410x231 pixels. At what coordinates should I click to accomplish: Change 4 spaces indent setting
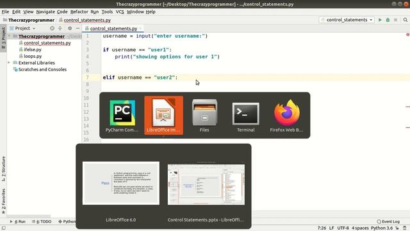pyautogui.click(x=360, y=228)
